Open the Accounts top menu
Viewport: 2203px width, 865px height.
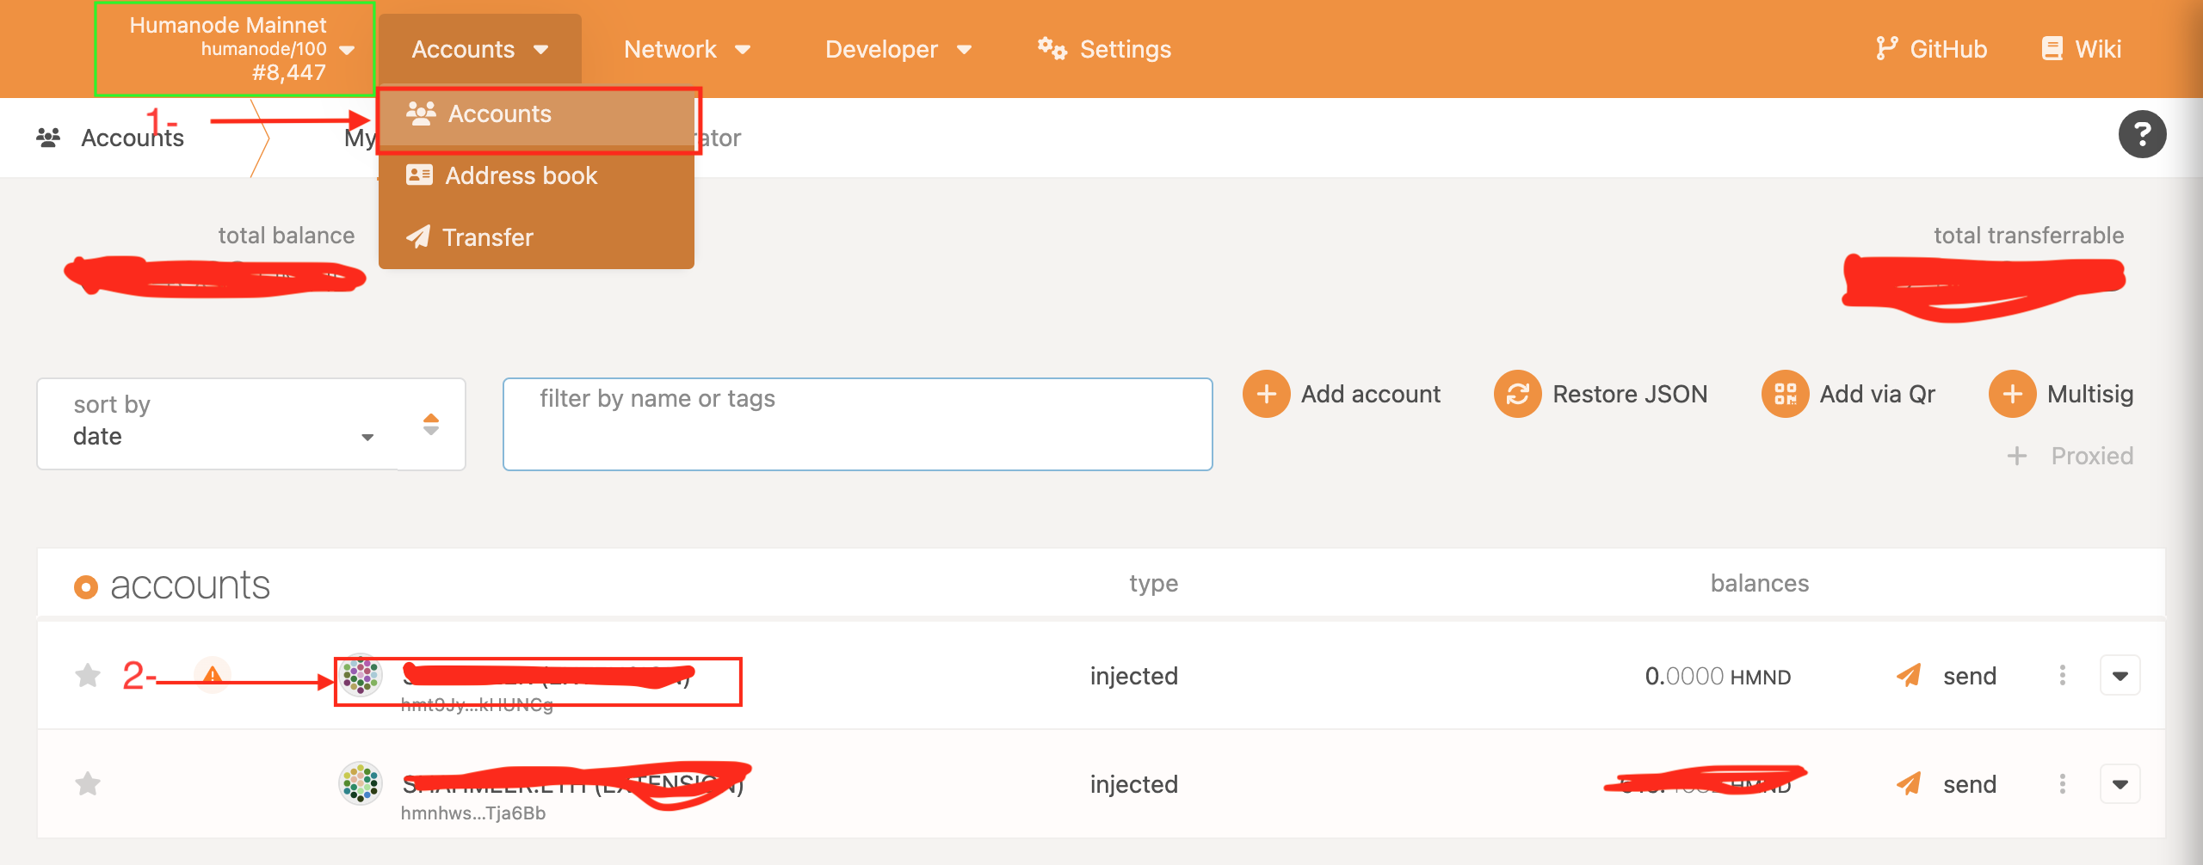479,49
